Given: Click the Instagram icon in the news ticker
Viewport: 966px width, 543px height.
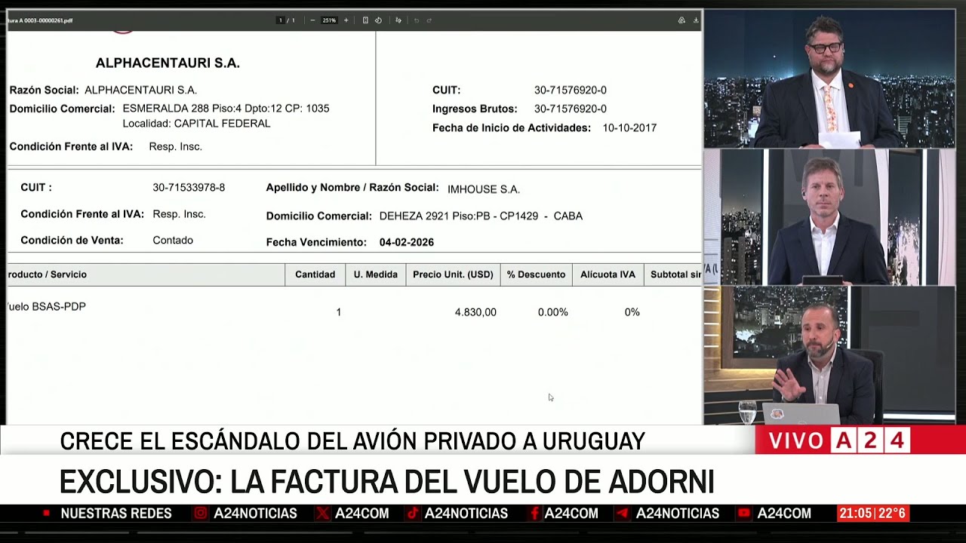Looking at the screenshot, I should [x=201, y=514].
